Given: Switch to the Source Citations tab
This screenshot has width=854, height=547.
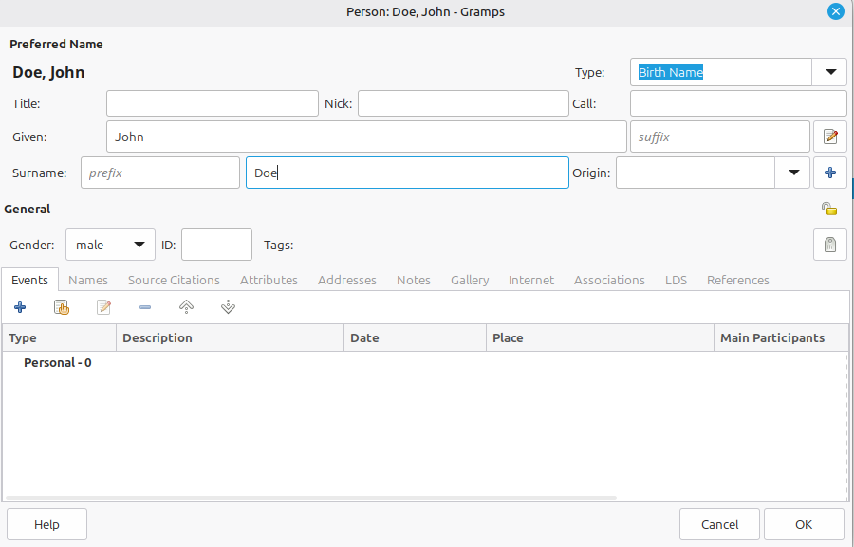Looking at the screenshot, I should [174, 280].
